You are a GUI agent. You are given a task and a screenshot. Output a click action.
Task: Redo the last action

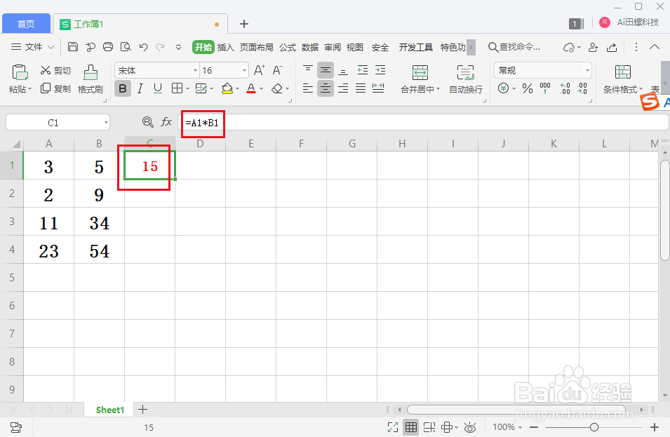pos(161,47)
